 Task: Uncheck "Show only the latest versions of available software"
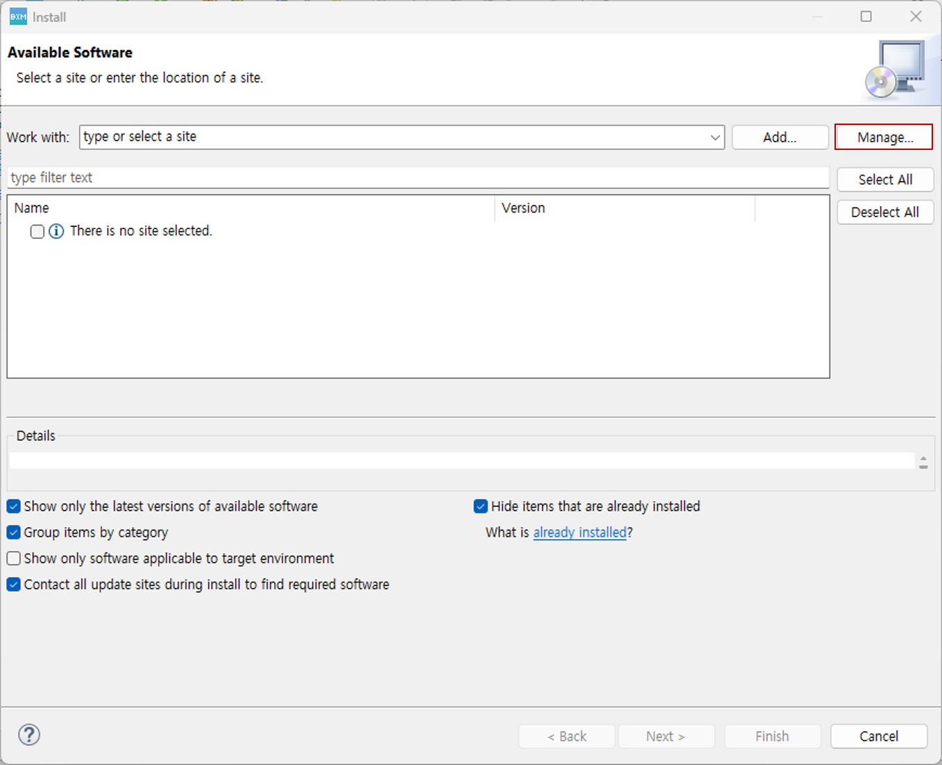click(13, 506)
